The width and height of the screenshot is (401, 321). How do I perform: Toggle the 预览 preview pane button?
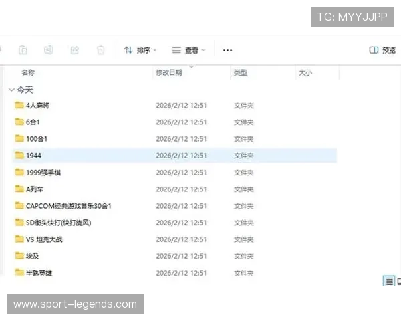(x=382, y=50)
